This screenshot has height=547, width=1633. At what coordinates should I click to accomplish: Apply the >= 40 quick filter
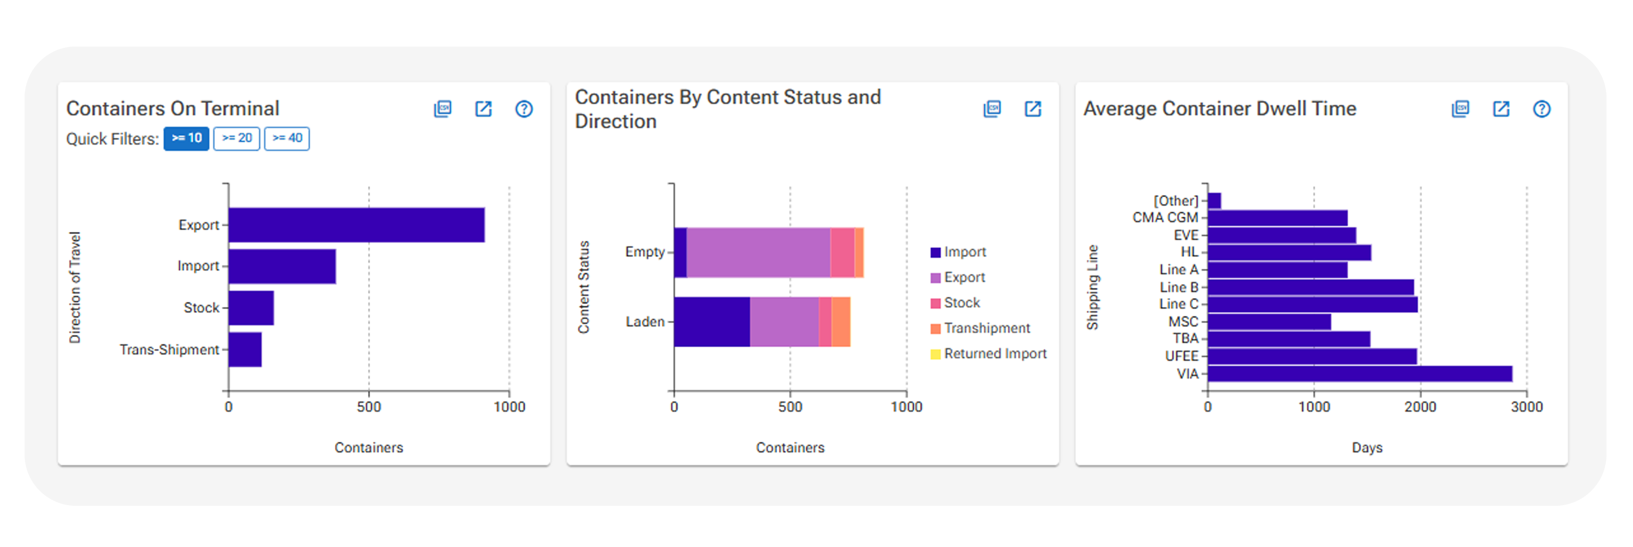[x=286, y=138]
